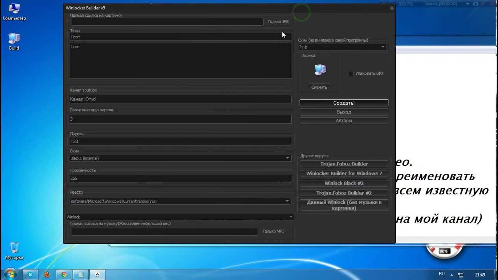Open the Реестр registry path dropdown
This screenshot has height=280, width=498.
(x=180, y=201)
